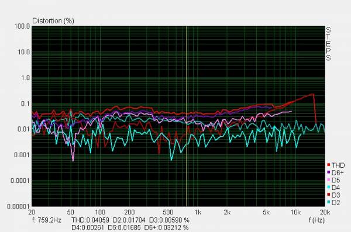Click the 10k x-axis tick label
This screenshot has height=232, width=351.
coord(295,212)
